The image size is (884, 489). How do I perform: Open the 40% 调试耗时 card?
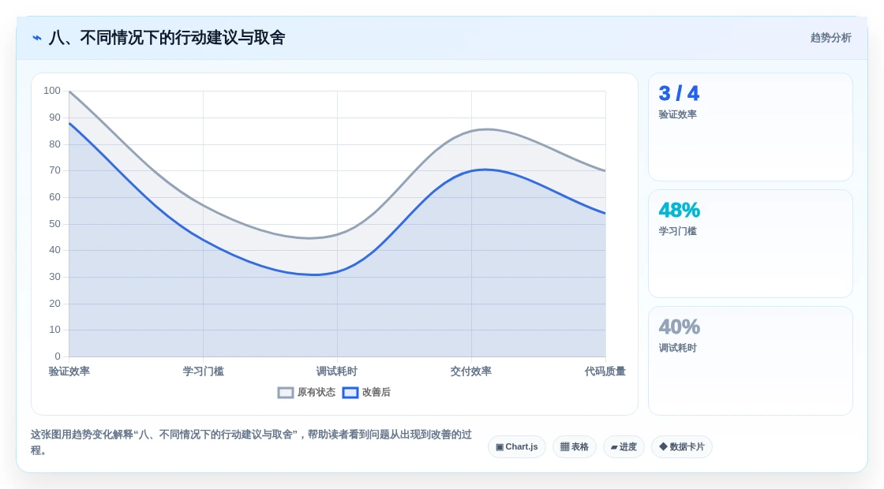point(751,360)
